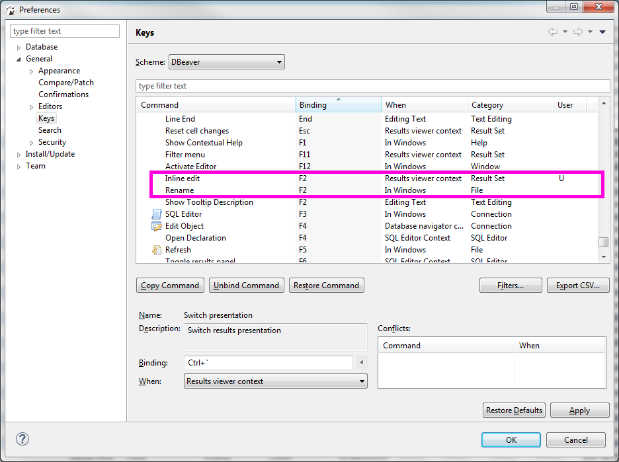
Task: Expand the Team tree node
Action: [x=19, y=165]
